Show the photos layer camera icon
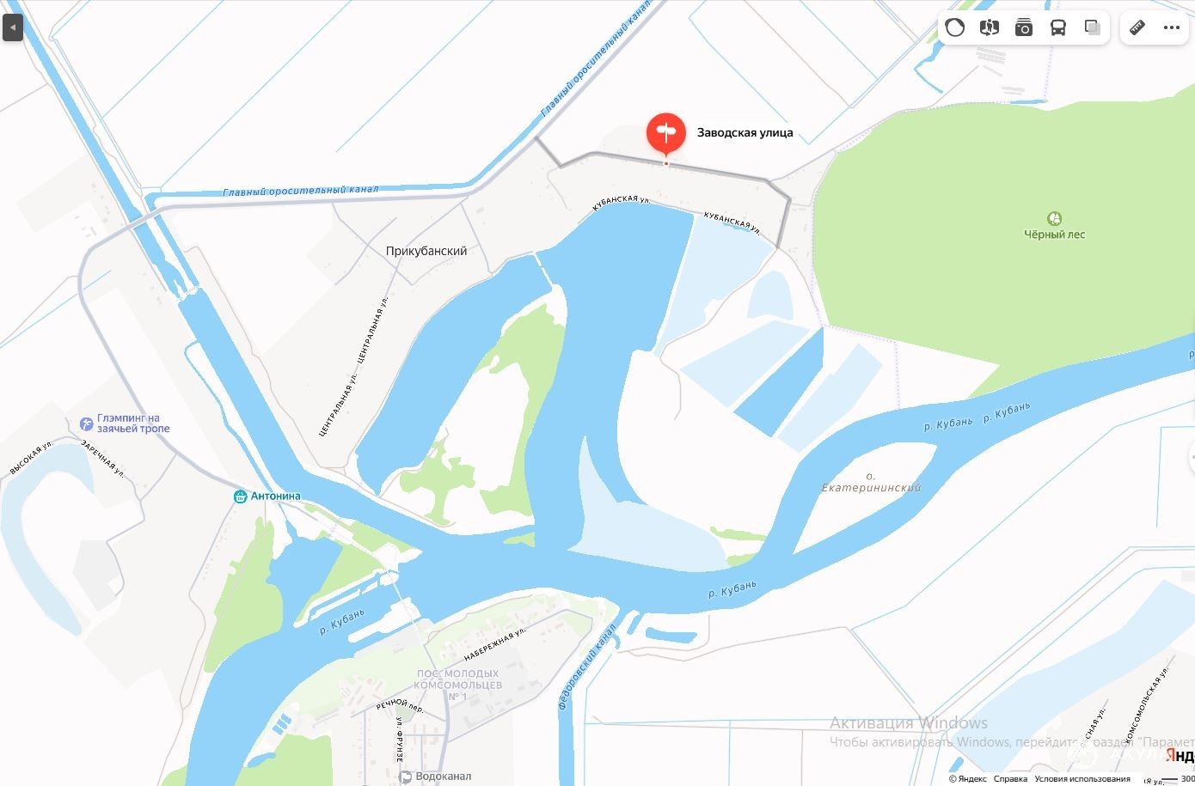The width and height of the screenshot is (1195, 786). pyautogui.click(x=1024, y=27)
